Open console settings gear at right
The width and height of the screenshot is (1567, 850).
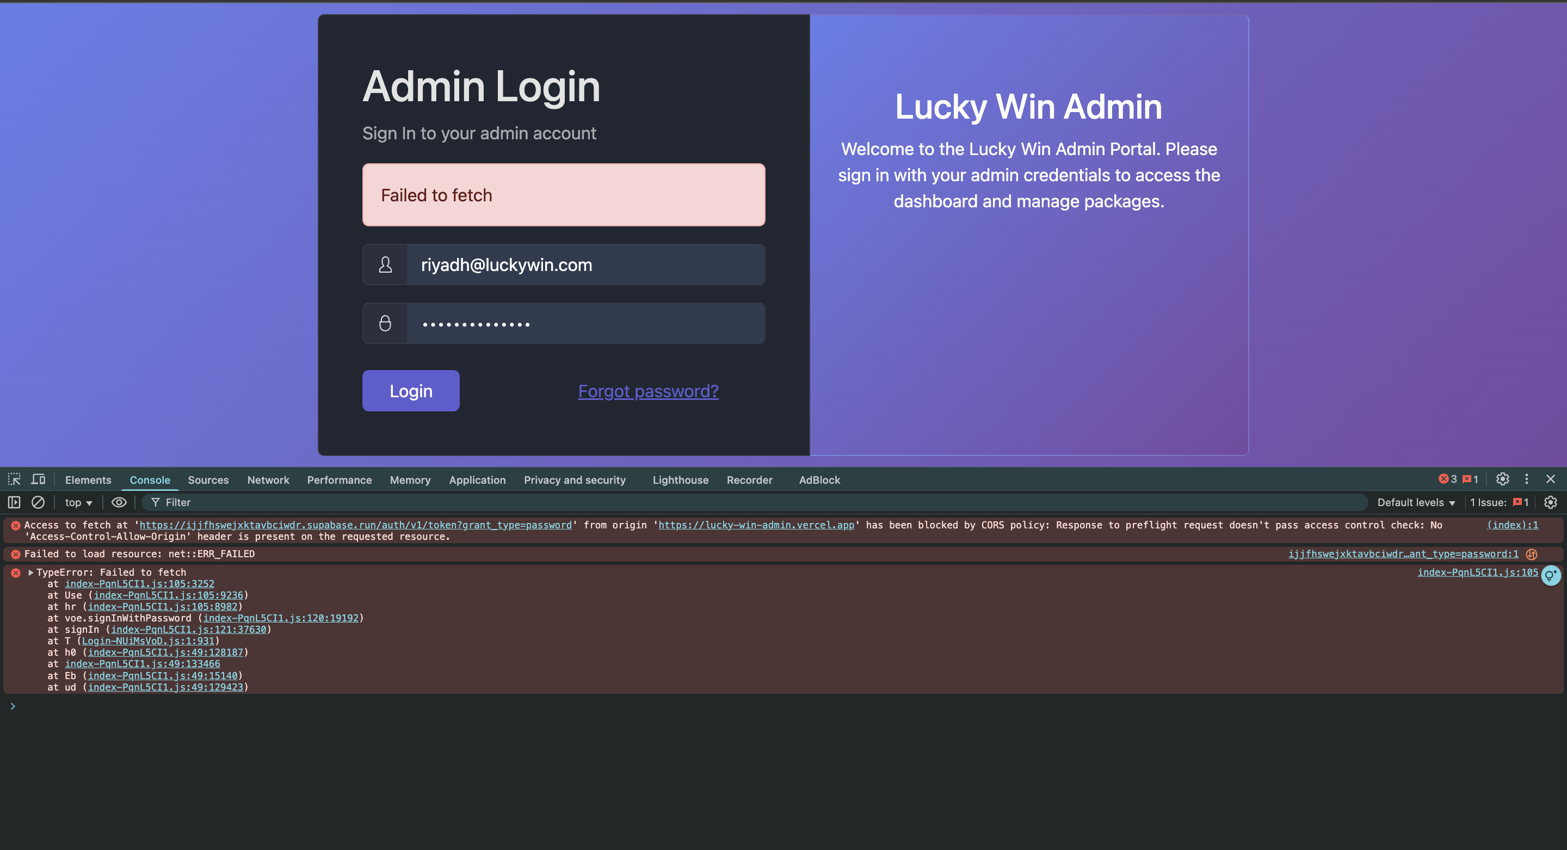pos(1551,503)
